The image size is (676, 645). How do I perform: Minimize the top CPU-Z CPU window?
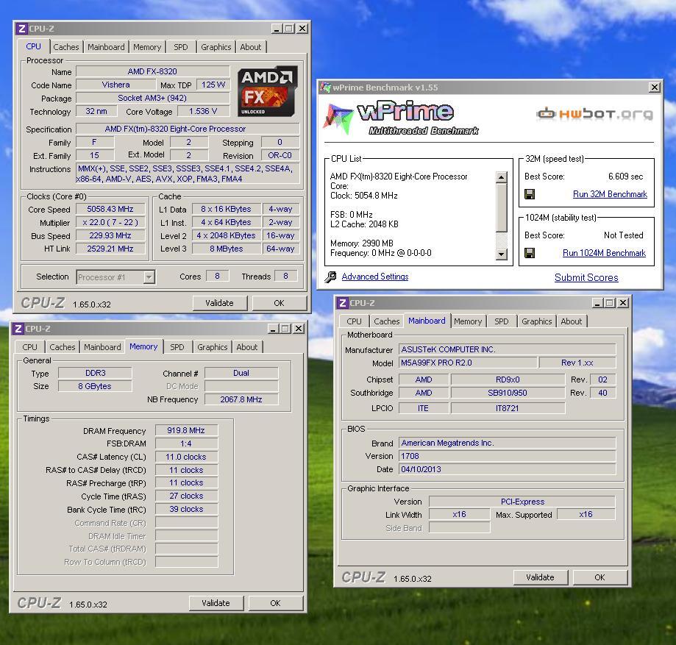coord(277,29)
